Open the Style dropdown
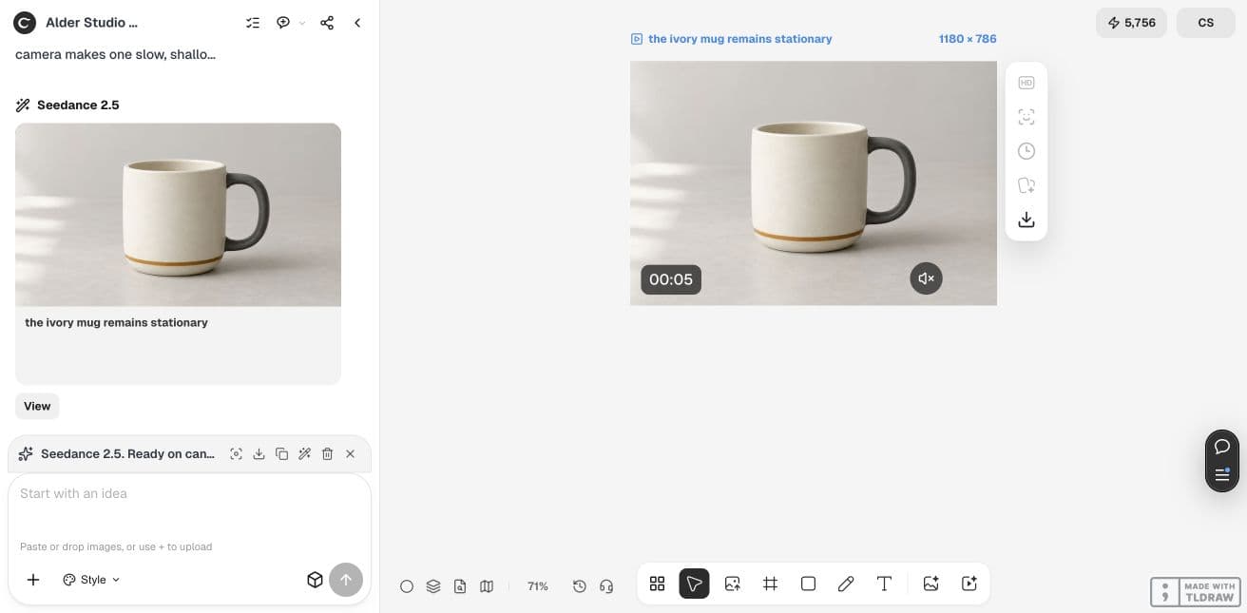The height and width of the screenshot is (613, 1247). tap(91, 580)
